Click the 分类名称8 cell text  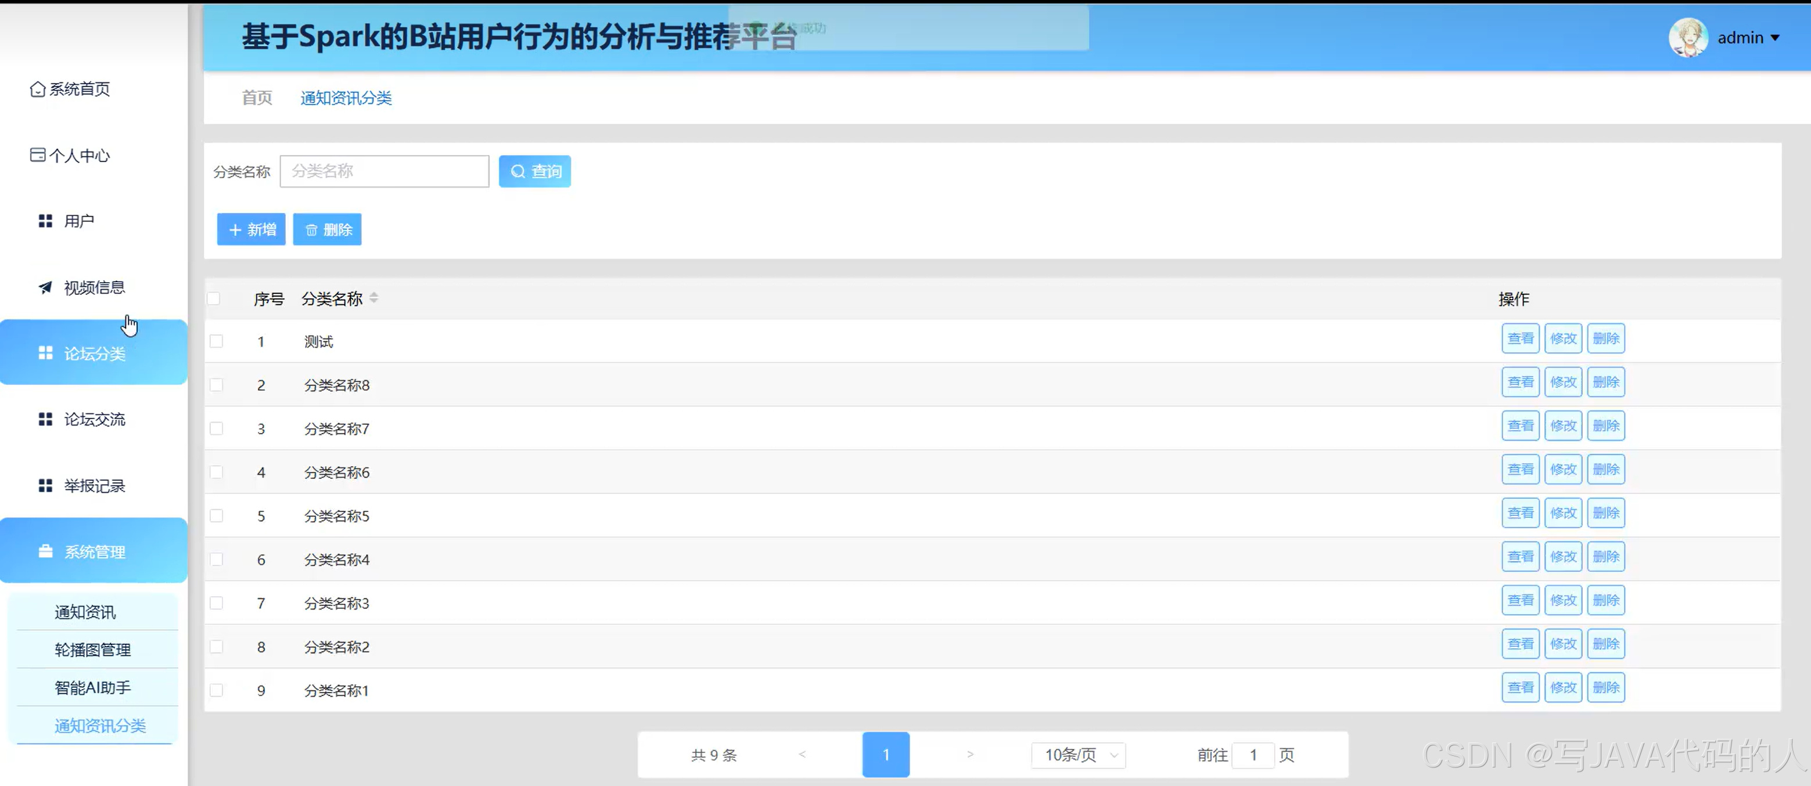point(337,385)
